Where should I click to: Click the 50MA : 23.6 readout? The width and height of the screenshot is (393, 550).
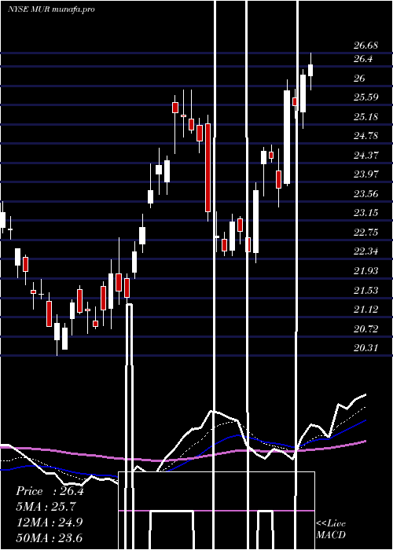click(50, 537)
